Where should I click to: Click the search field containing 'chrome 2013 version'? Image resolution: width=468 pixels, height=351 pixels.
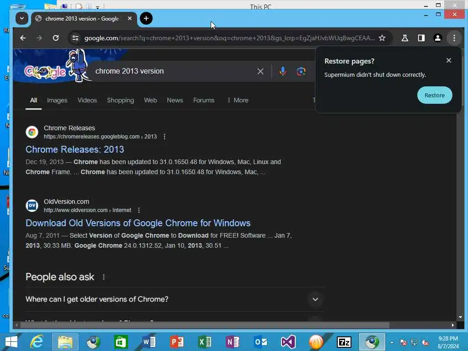click(173, 71)
